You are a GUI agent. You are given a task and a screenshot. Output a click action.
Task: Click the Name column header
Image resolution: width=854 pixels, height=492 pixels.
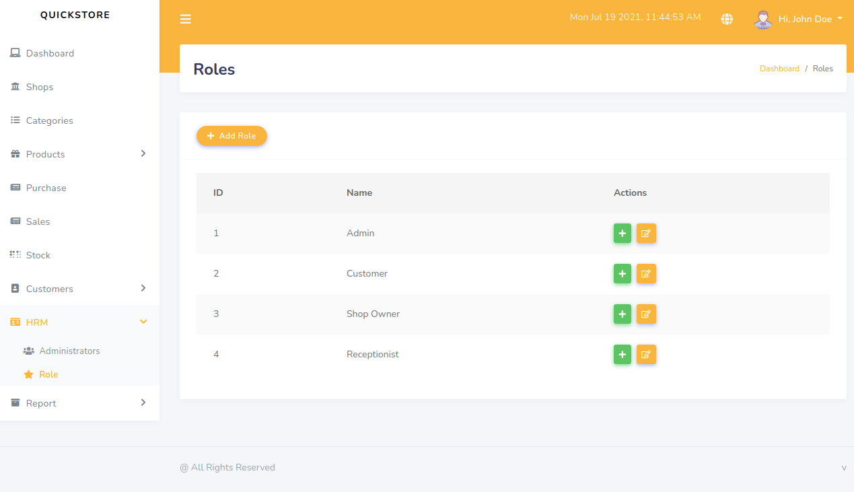pos(359,192)
